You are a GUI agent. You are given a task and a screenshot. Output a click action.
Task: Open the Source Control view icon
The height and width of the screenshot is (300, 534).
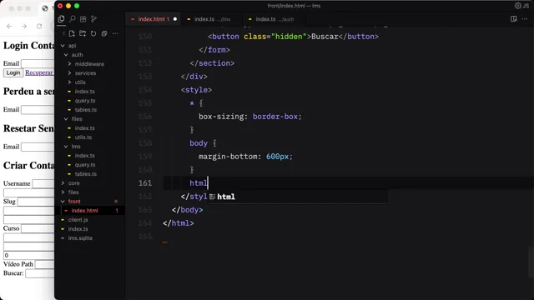(93, 19)
